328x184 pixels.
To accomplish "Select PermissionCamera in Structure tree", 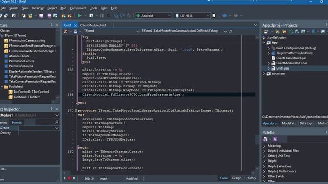I will click(x=22, y=61).
